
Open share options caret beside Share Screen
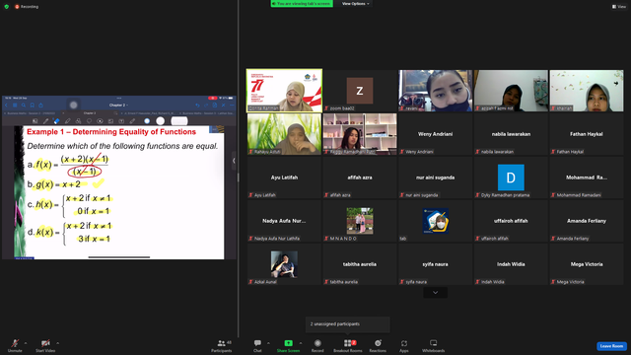301,343
